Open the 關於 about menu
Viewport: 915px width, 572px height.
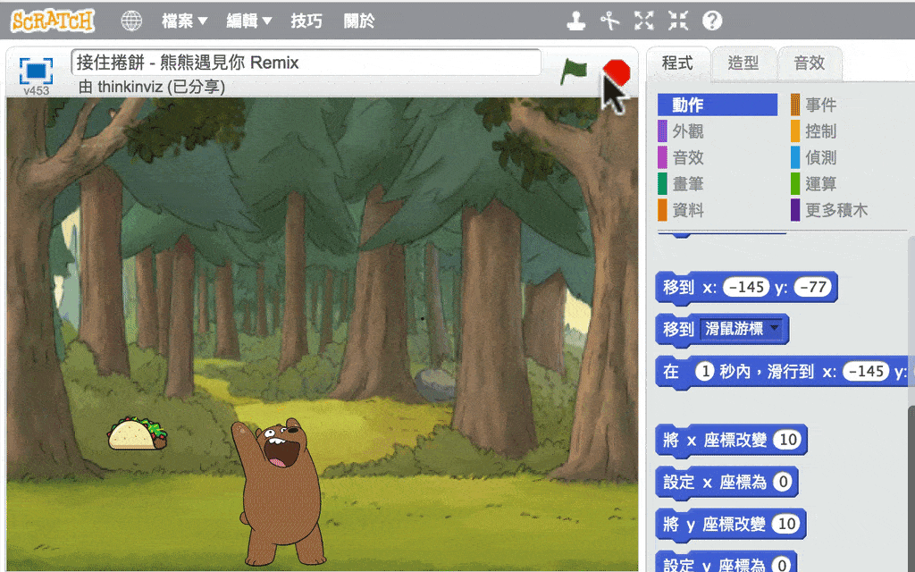[x=359, y=21]
